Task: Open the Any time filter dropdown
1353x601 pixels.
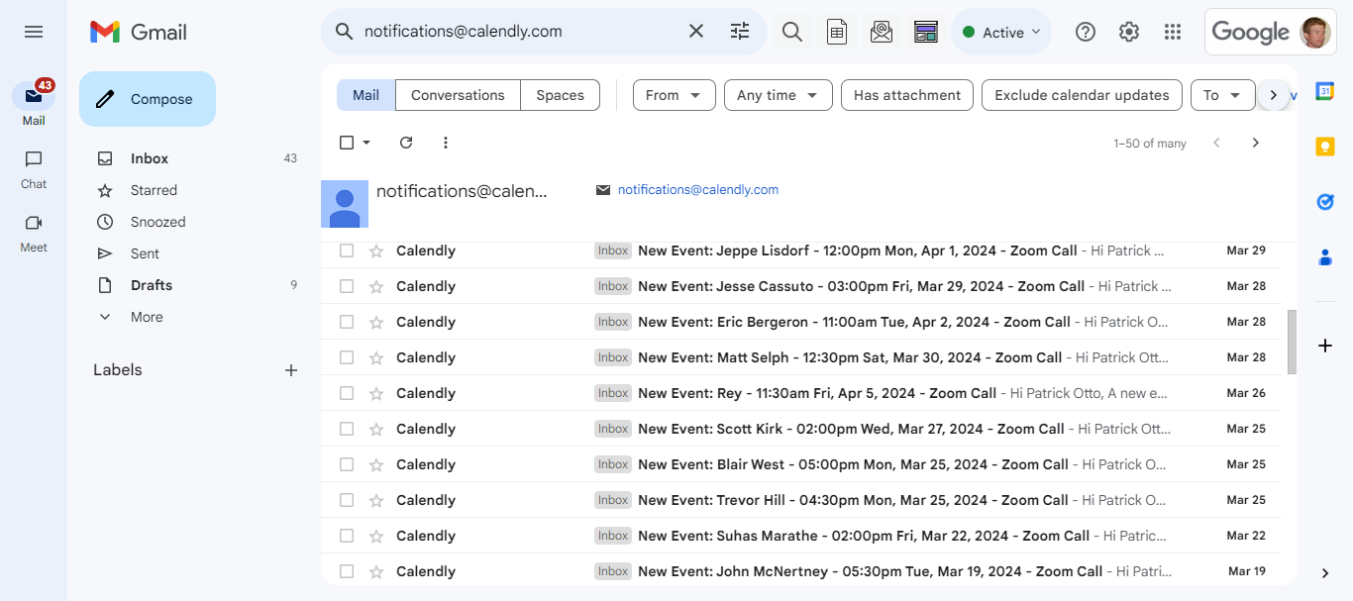Action: [x=778, y=95]
